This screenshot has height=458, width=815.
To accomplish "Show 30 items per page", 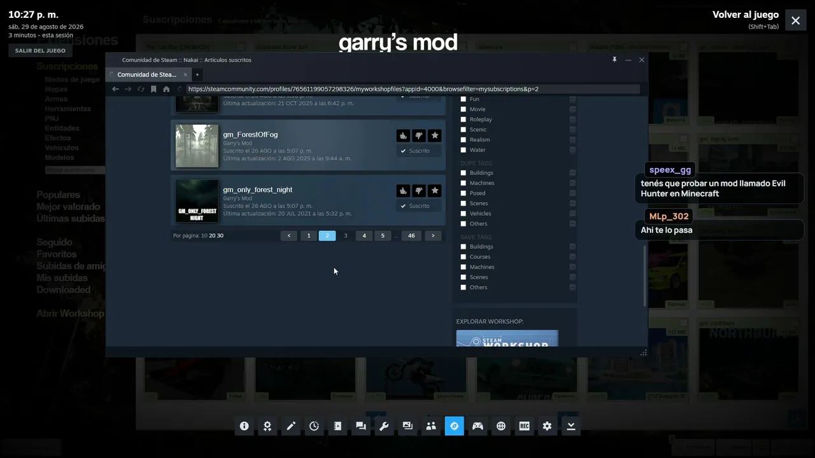I will [x=220, y=235].
